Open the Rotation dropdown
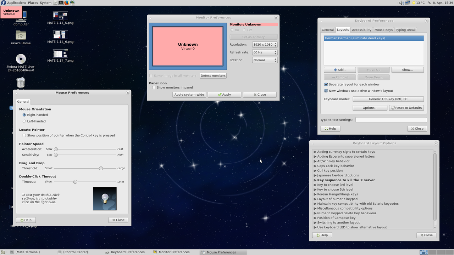 pos(265,60)
